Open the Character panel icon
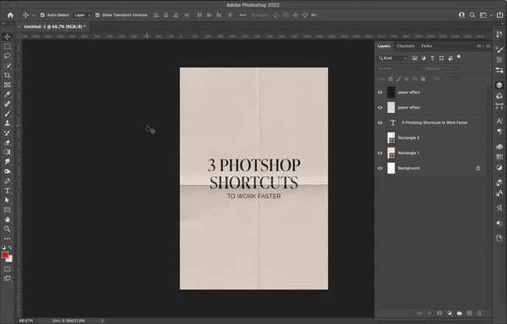 coord(499,121)
